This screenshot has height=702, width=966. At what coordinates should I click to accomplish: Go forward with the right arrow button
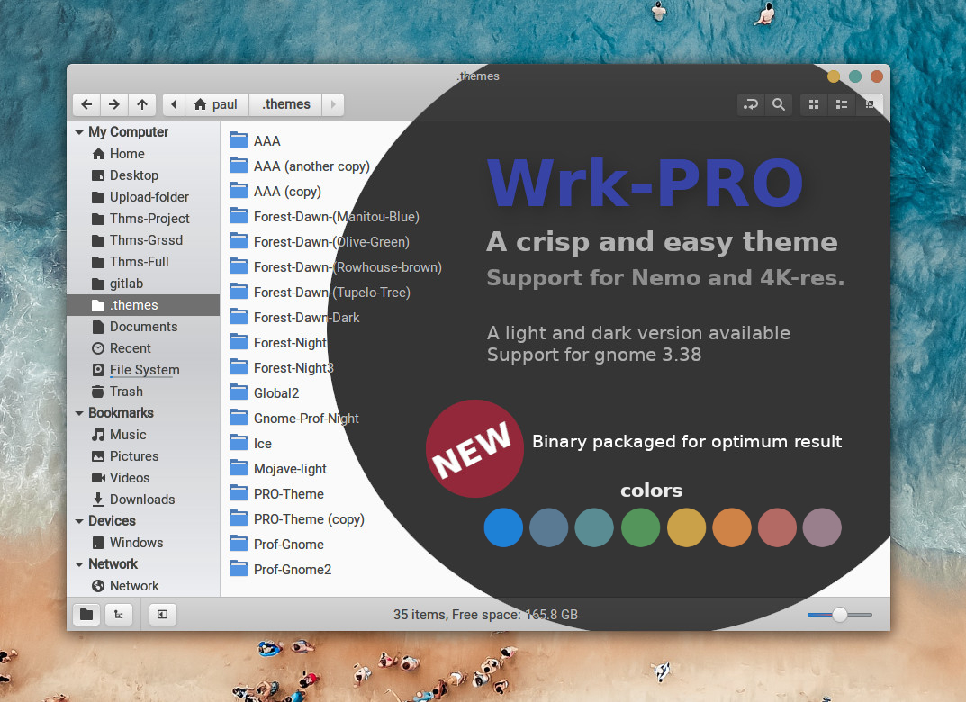point(114,104)
